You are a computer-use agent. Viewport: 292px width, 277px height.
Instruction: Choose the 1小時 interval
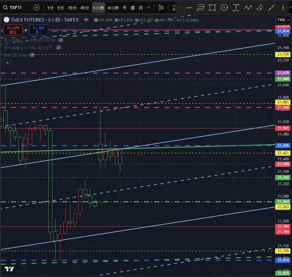click(98, 8)
